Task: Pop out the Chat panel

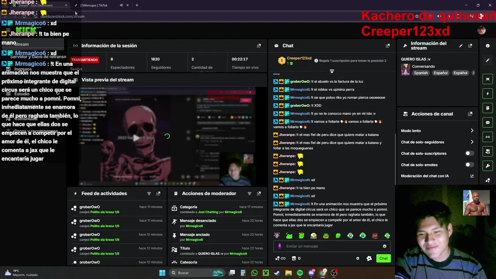Action: 387,46
